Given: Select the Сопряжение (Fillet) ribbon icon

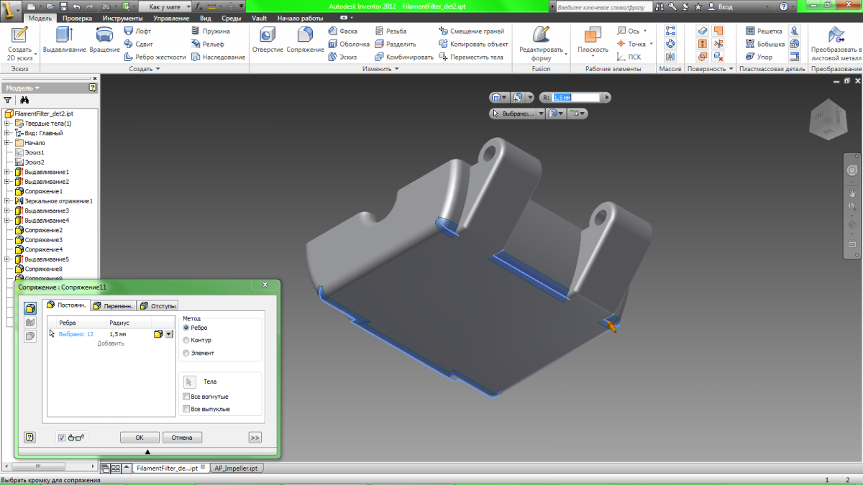Looking at the screenshot, I should coord(305,36).
